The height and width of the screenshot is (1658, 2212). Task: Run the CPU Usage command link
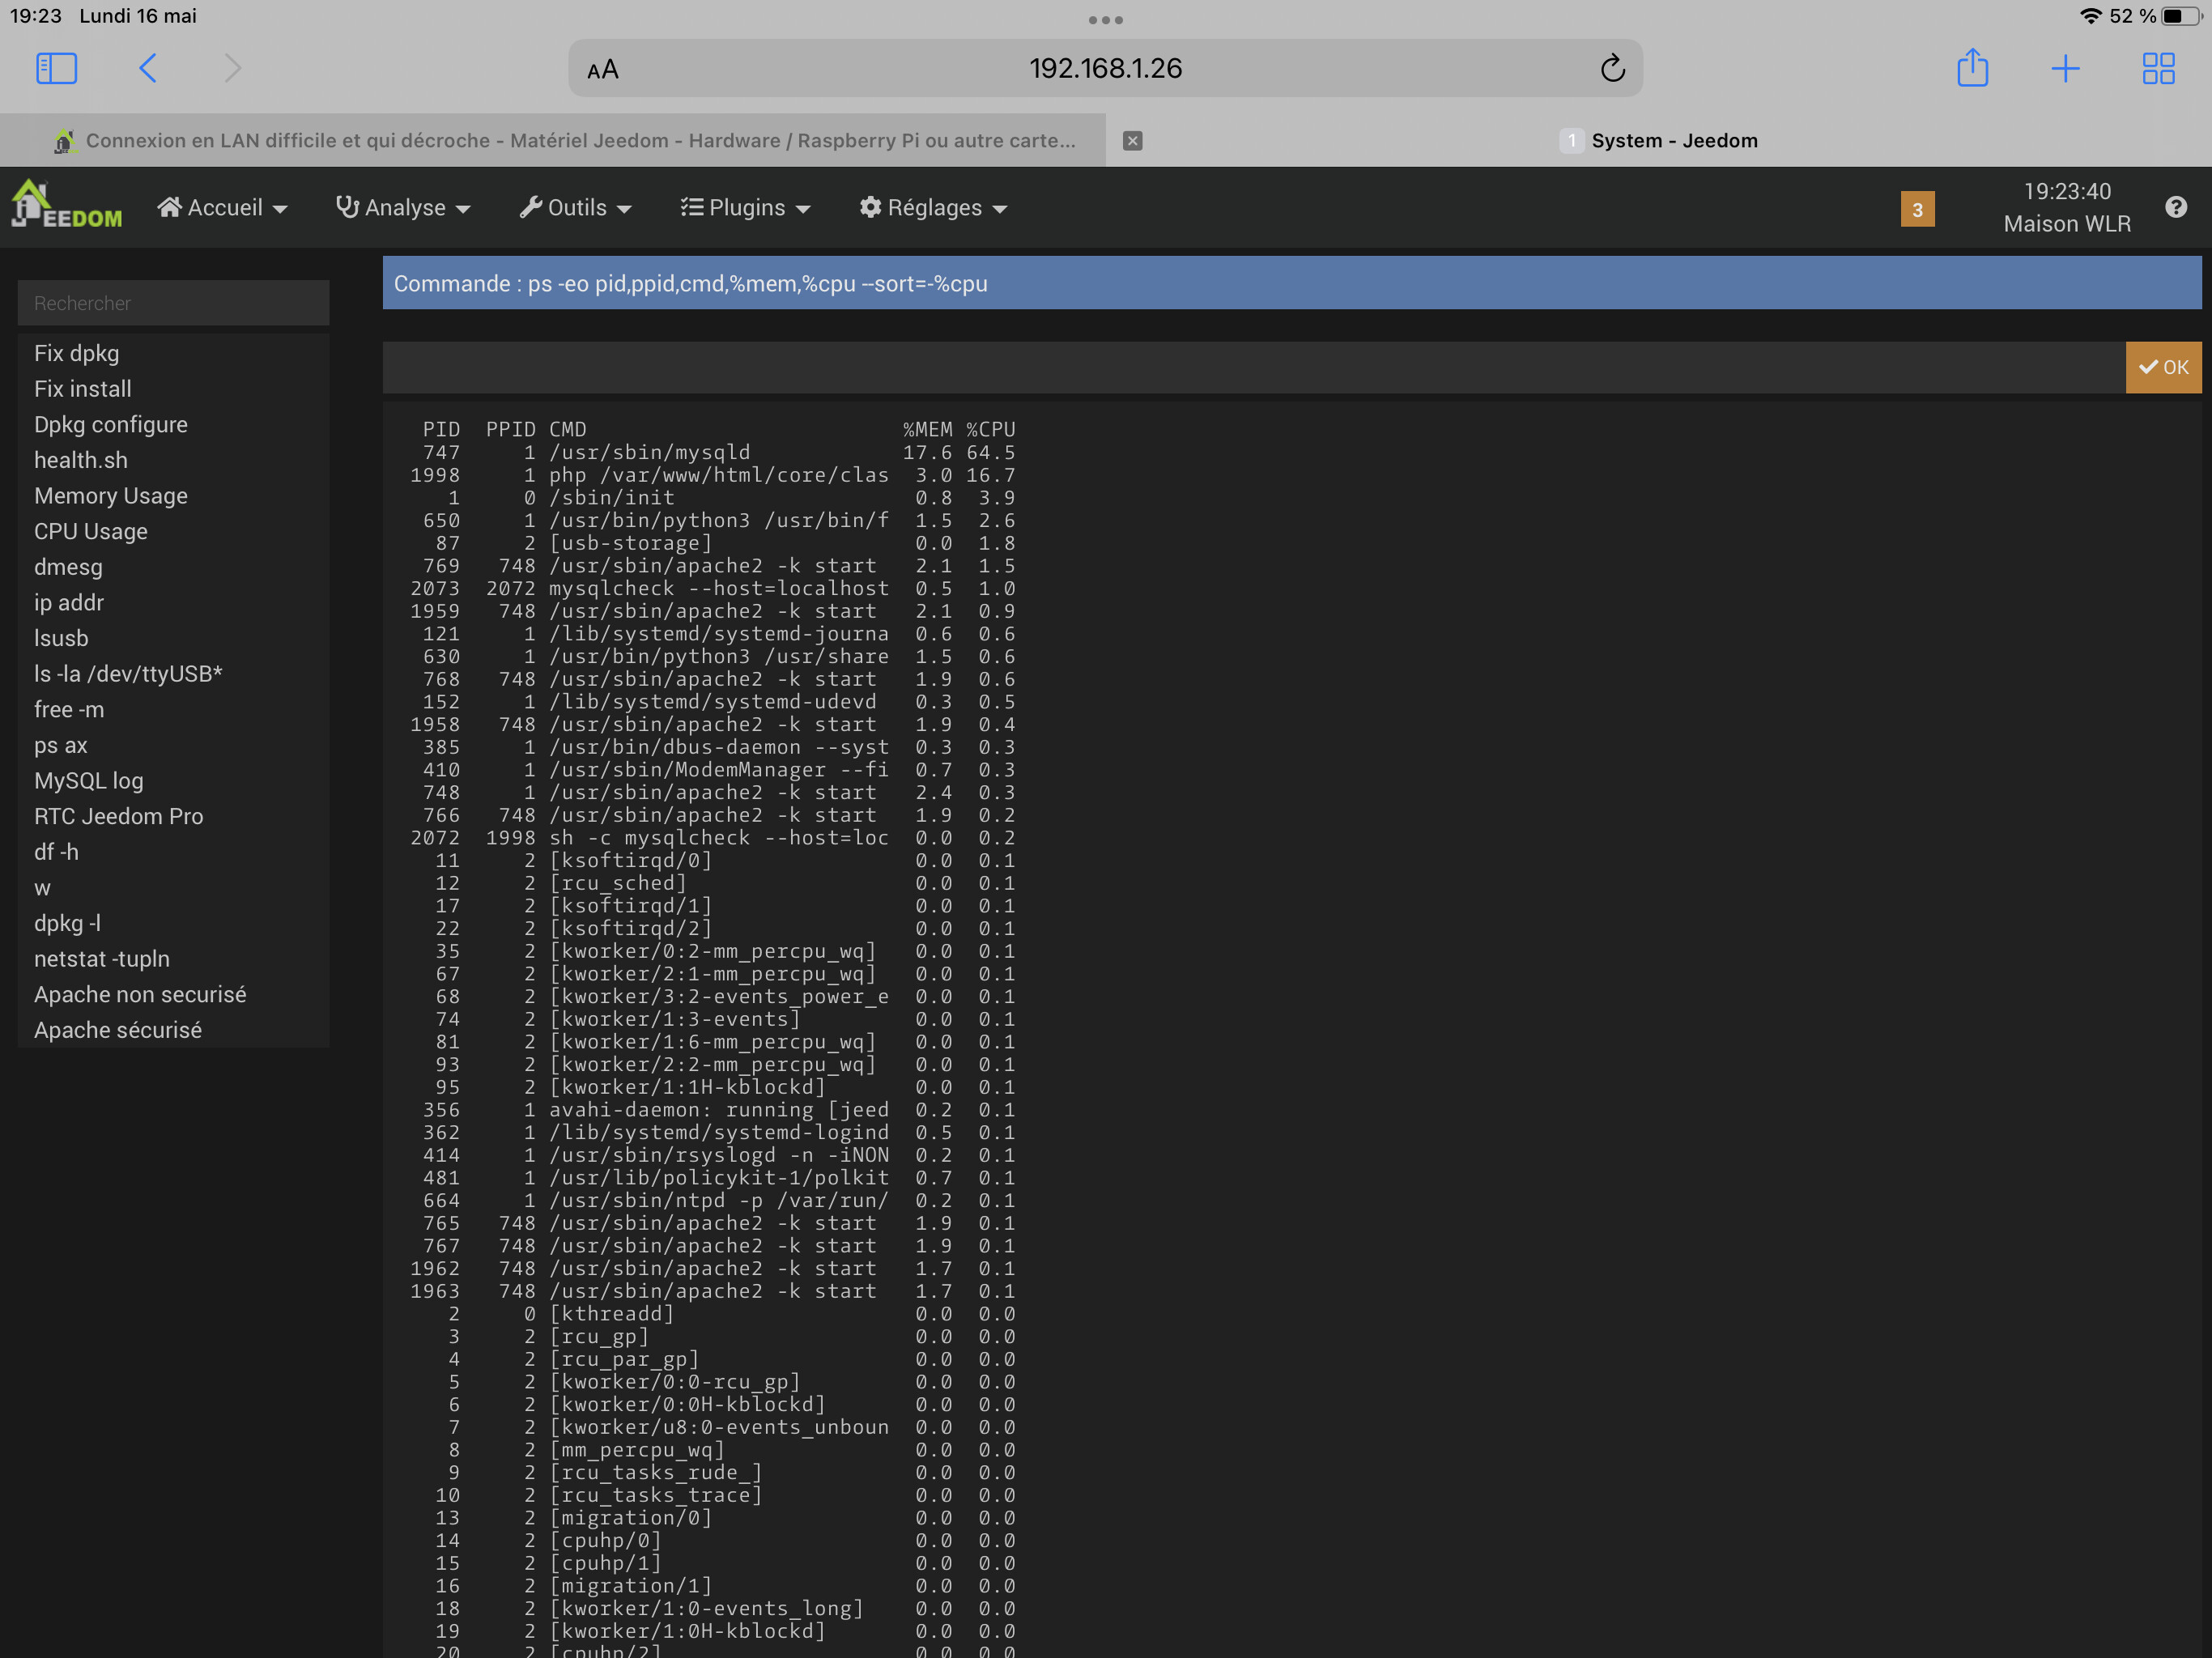(x=91, y=531)
